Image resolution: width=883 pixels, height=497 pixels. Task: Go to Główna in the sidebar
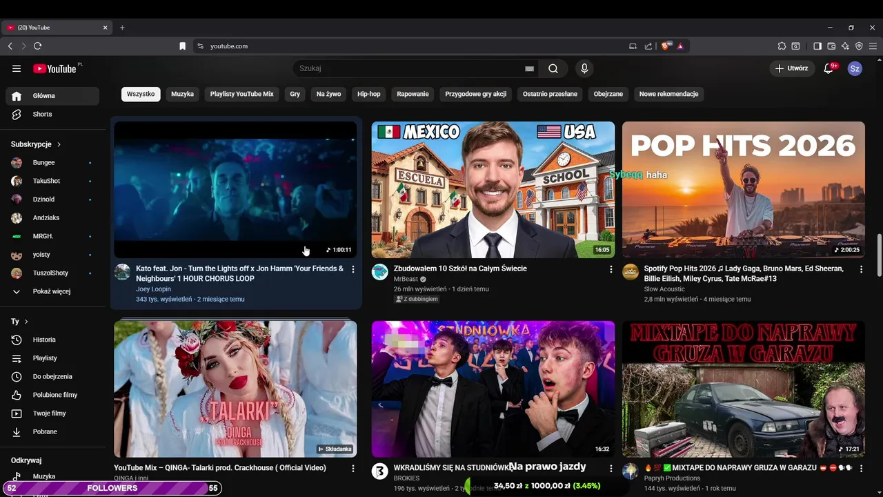[x=52, y=96]
